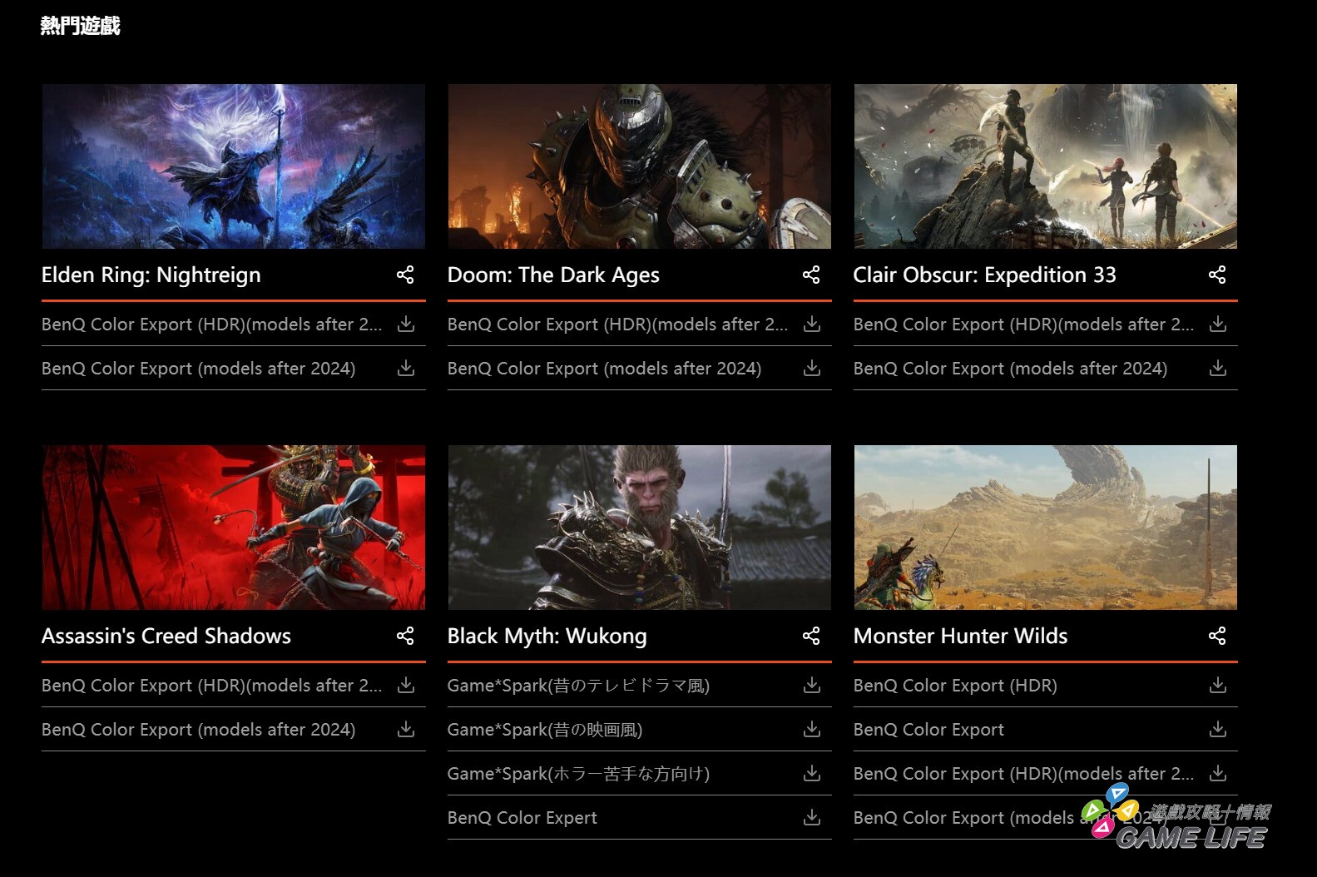This screenshot has height=877, width=1317.
Task: Download Game*Spark(昔の映画風) profile via download icon
Action: (x=812, y=730)
